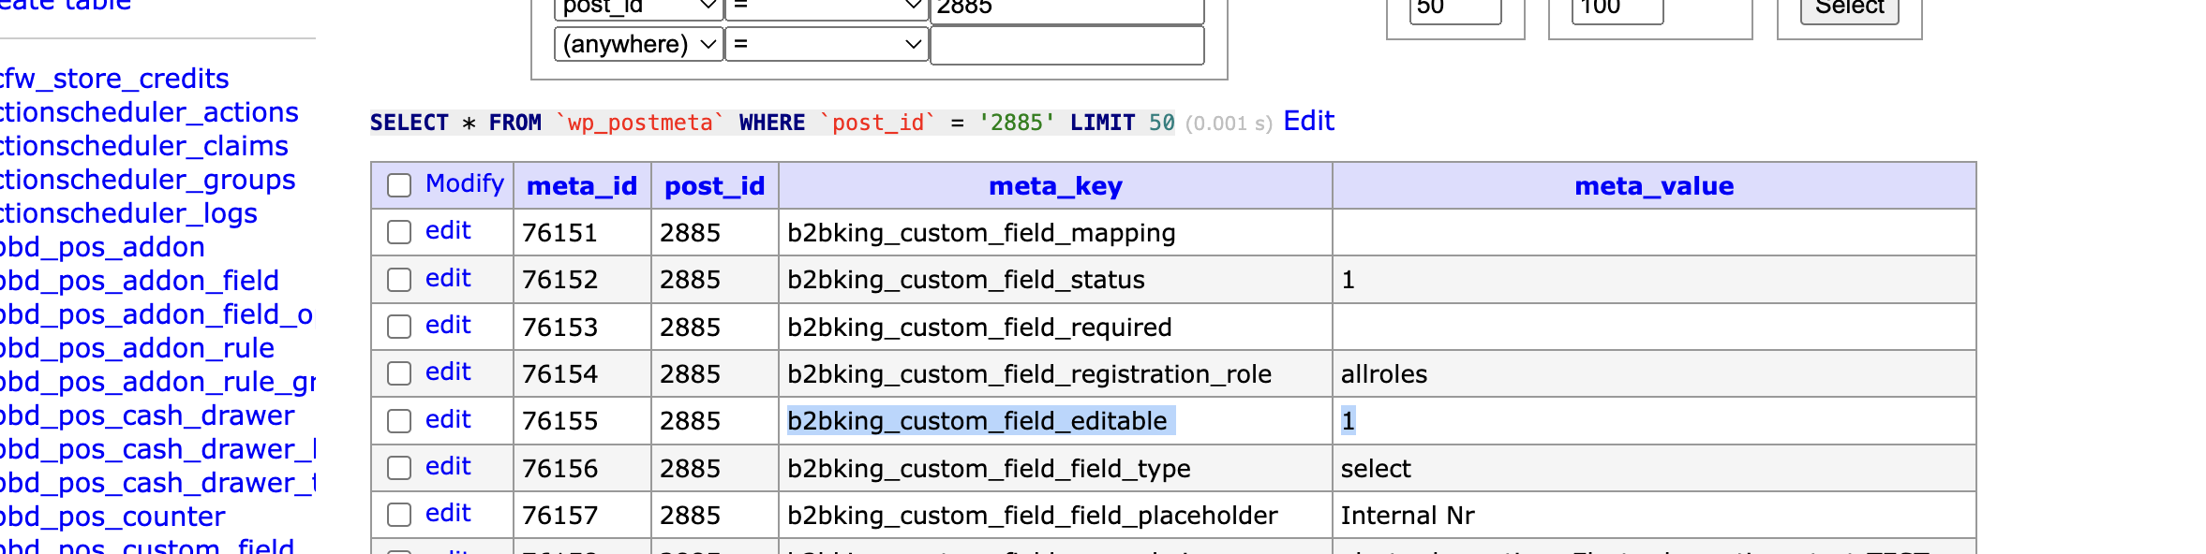Open the actionscheduler_claims table in sidebar
The image size is (2206, 554).
(x=144, y=146)
